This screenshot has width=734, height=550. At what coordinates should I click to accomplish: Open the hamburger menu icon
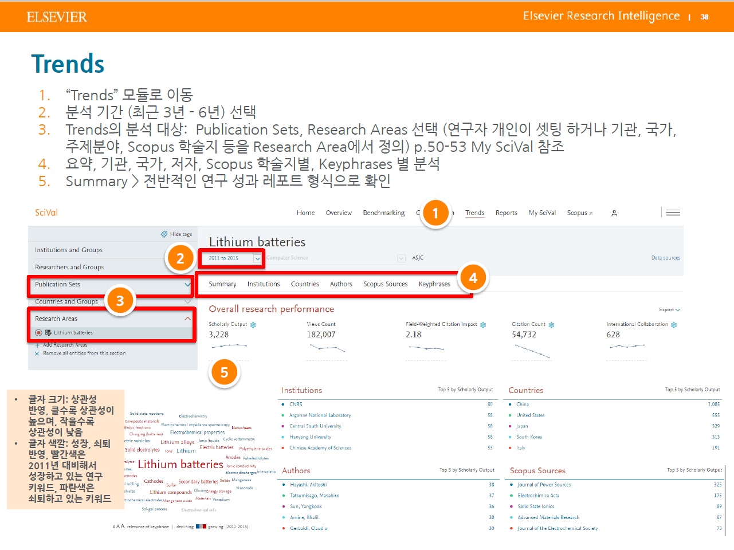pos(673,213)
